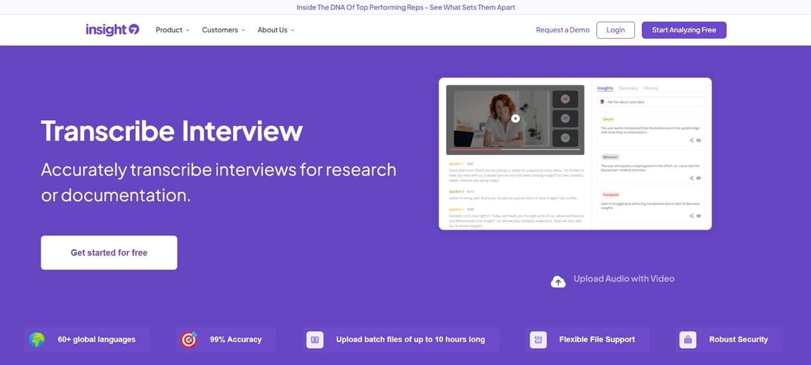
Task: Click the Ask Sev about your data field
Action: pos(651,102)
